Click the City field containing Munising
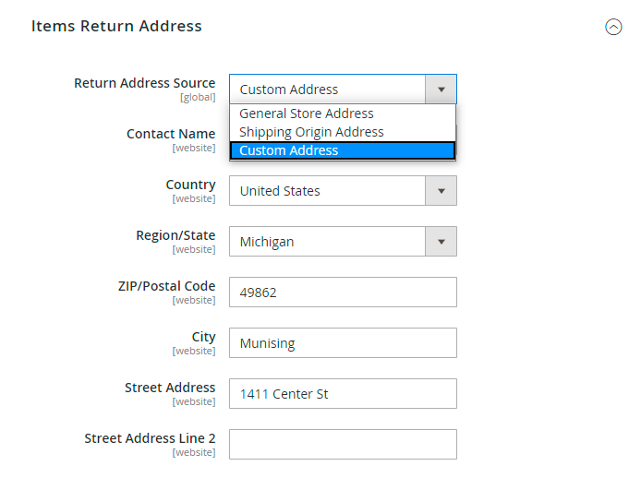The height and width of the screenshot is (478, 629). [343, 343]
